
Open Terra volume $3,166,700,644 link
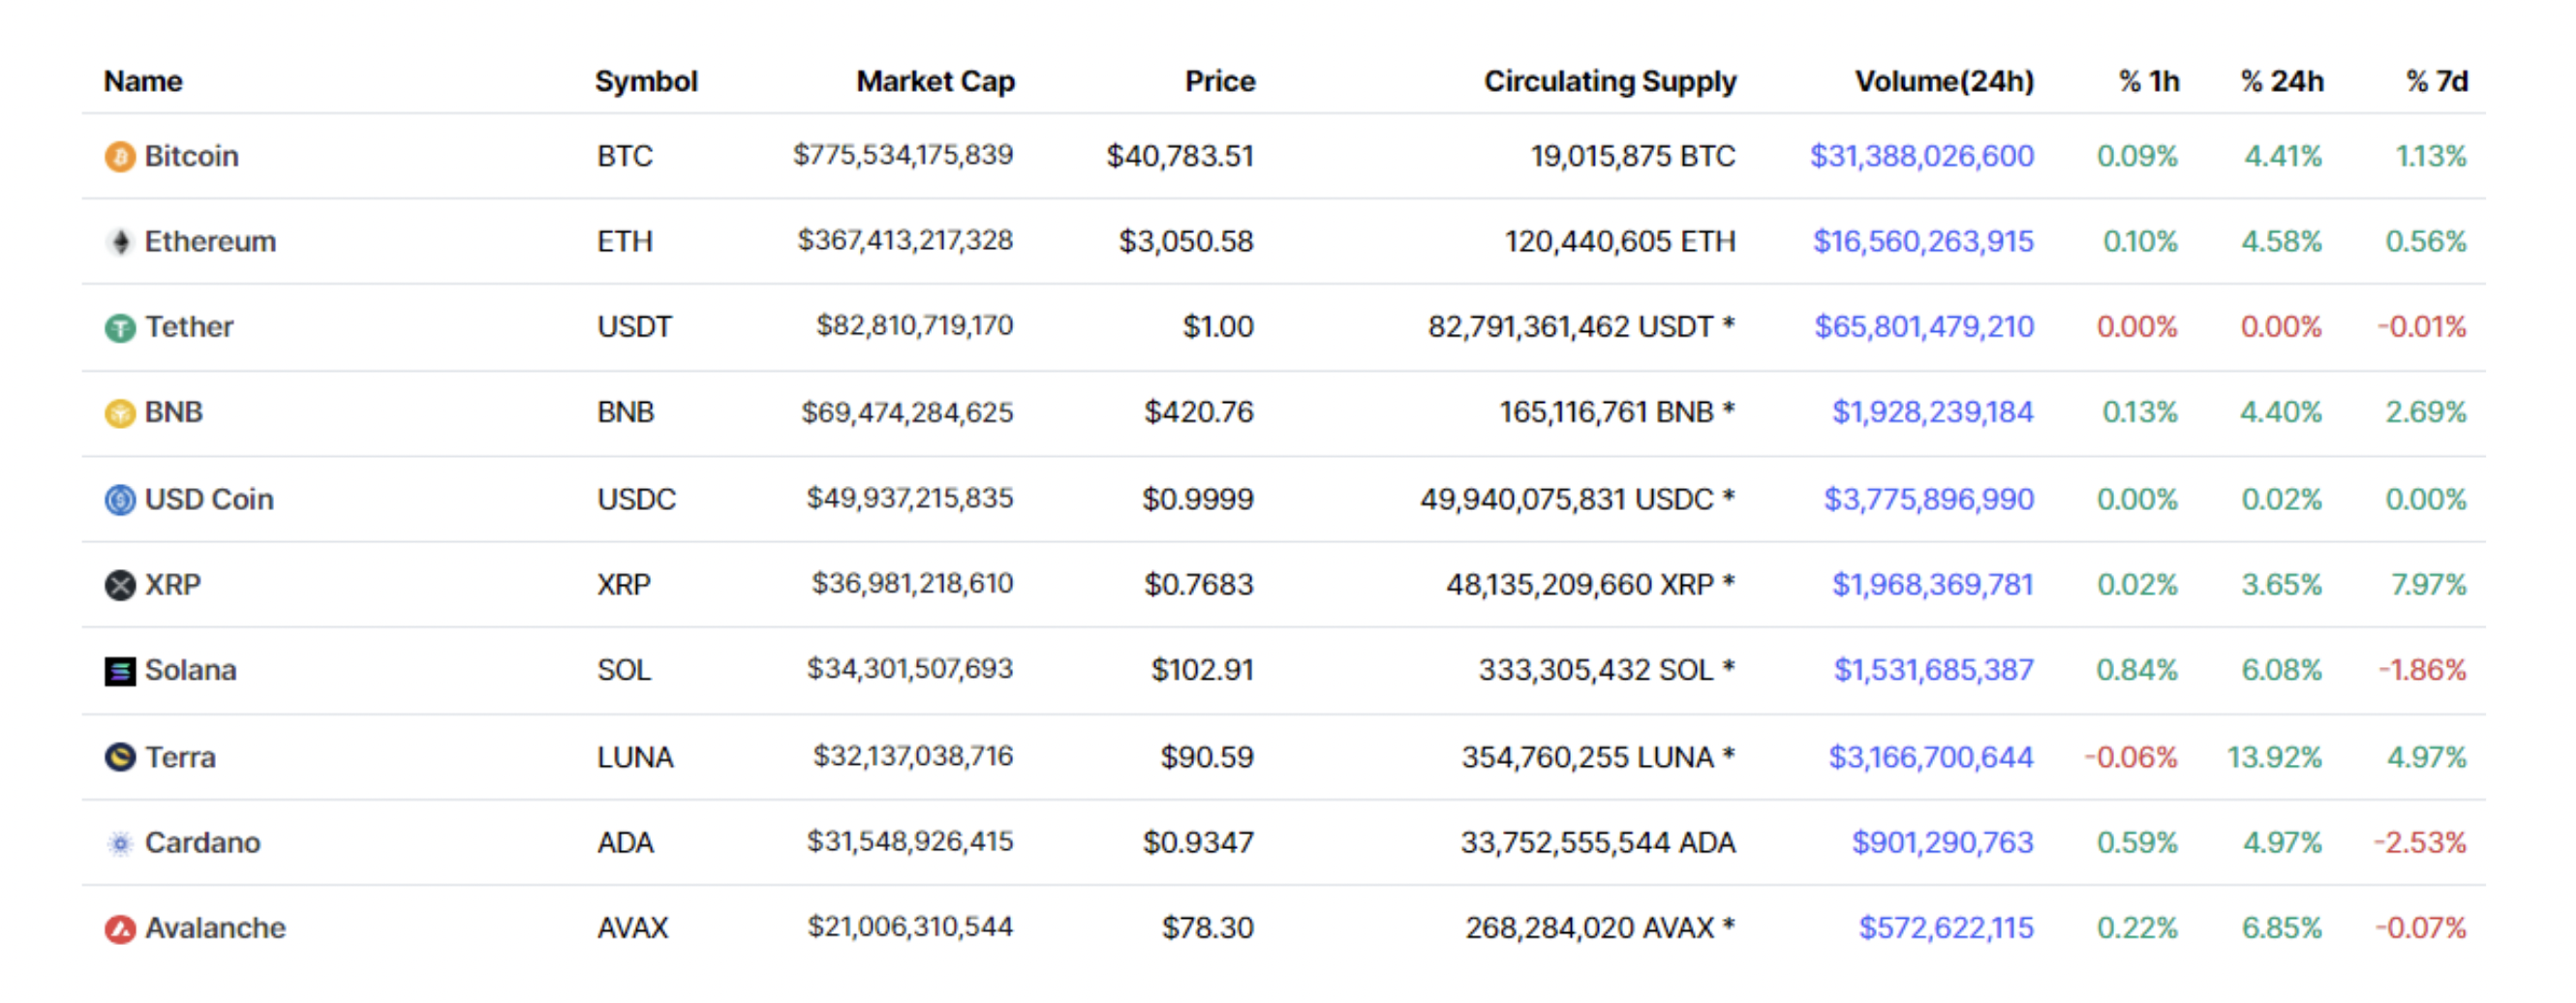1930,758
